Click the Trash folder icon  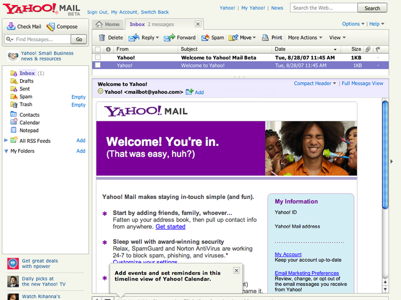point(14,104)
